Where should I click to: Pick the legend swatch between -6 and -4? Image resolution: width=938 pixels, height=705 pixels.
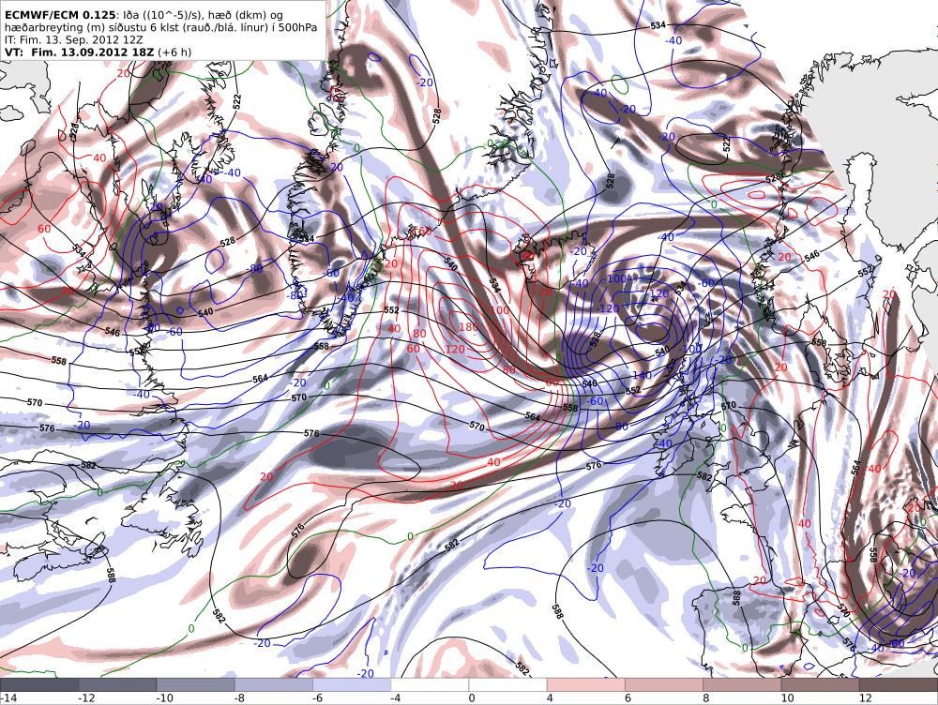click(x=352, y=684)
